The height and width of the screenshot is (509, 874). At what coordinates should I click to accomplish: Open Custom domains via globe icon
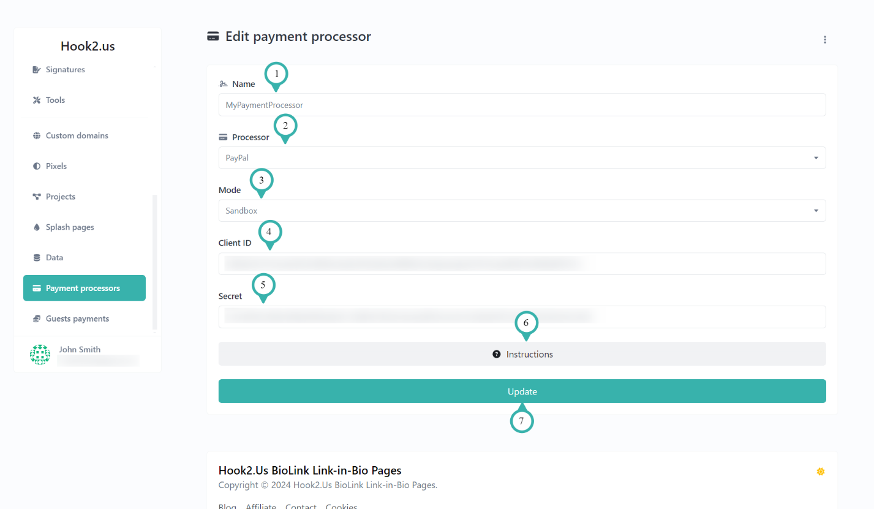(36, 135)
